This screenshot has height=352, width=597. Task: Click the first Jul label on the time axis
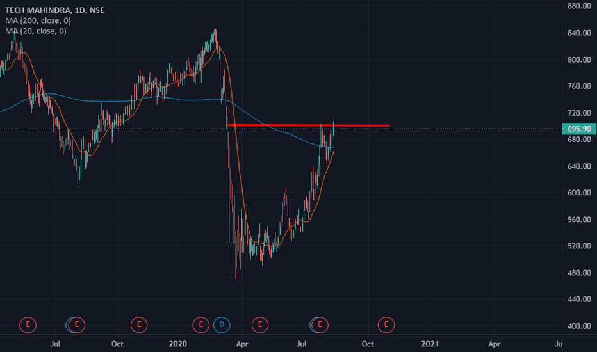coord(55,344)
